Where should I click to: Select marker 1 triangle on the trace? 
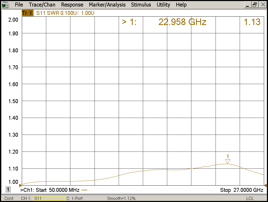point(228,161)
